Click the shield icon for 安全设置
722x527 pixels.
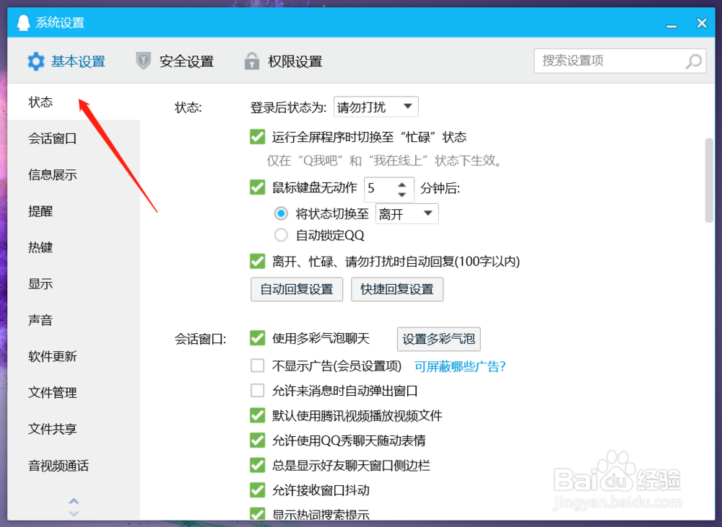(x=142, y=61)
